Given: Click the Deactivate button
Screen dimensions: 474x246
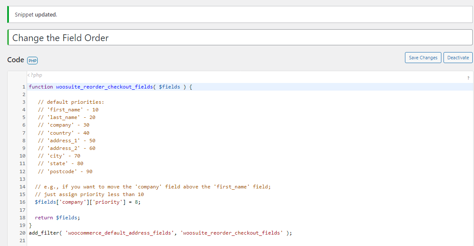Looking at the screenshot, I should pos(457,58).
